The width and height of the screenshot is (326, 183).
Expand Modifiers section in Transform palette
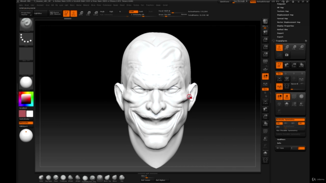(281, 139)
